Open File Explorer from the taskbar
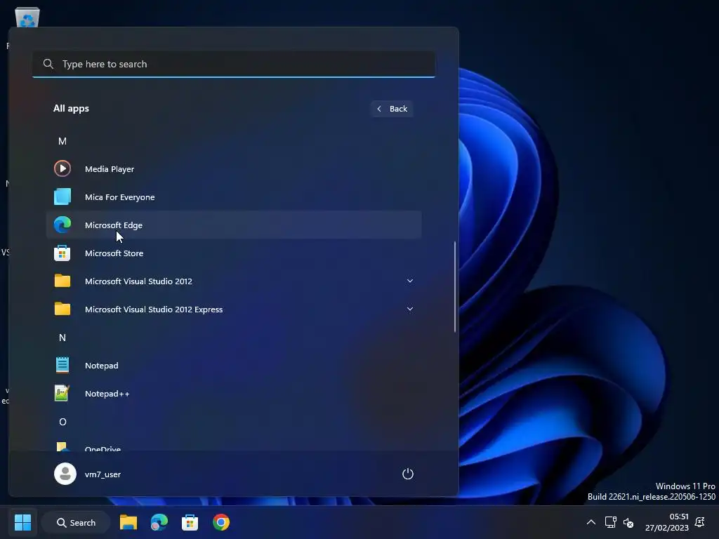 (128, 522)
